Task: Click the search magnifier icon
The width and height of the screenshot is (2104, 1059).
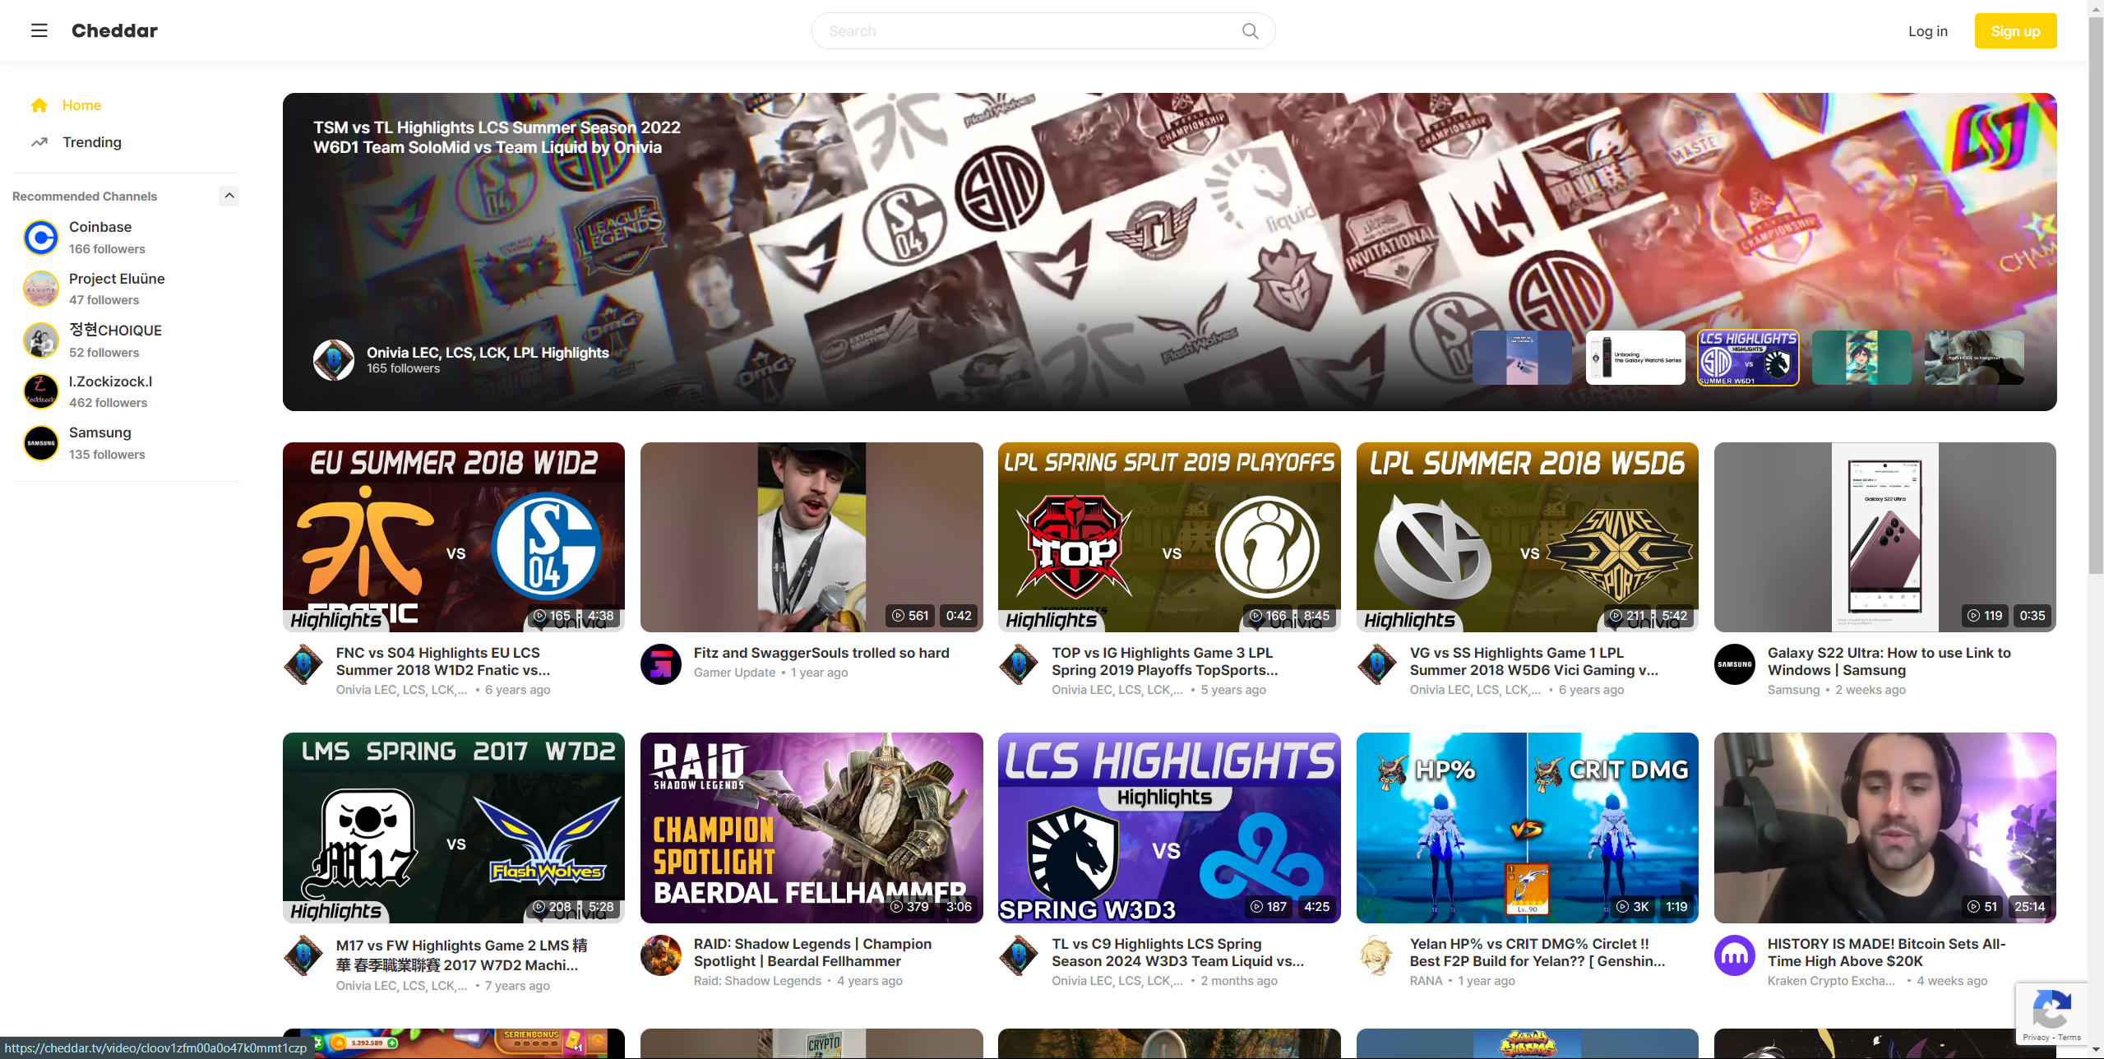Action: point(1250,30)
